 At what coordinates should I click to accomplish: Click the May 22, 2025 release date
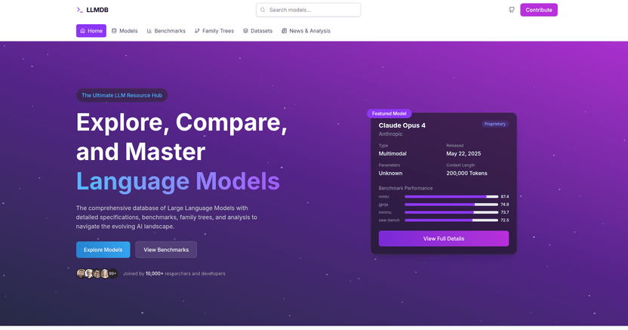click(463, 154)
